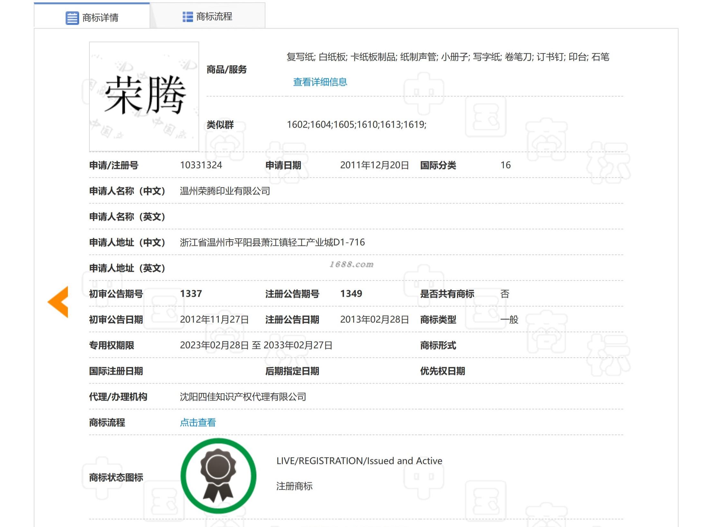Viewport: 703px width, 527px height.
Task: Click the 点击查看 trademark process link
Action: click(x=198, y=422)
